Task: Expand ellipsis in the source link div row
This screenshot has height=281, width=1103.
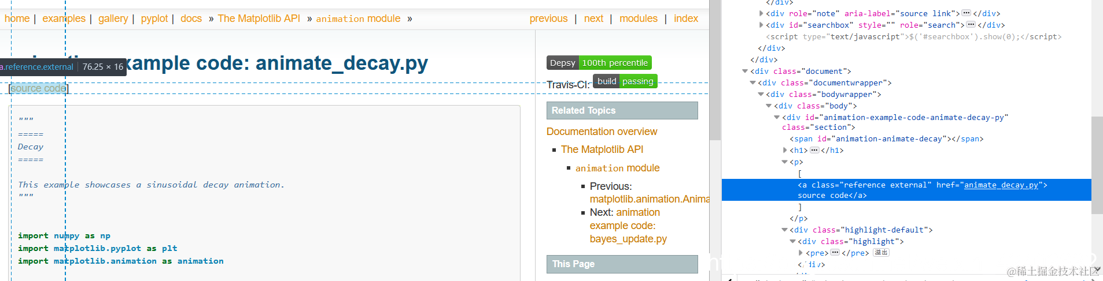Action: click(x=966, y=13)
